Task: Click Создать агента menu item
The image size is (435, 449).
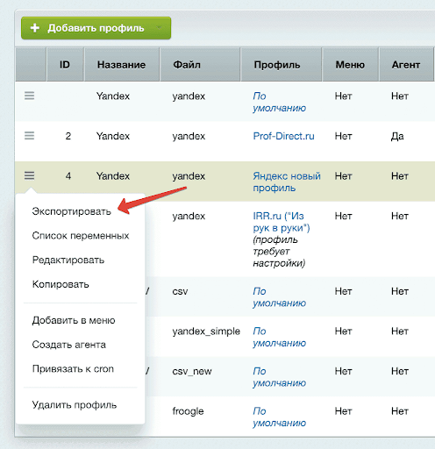Action: pos(69,345)
